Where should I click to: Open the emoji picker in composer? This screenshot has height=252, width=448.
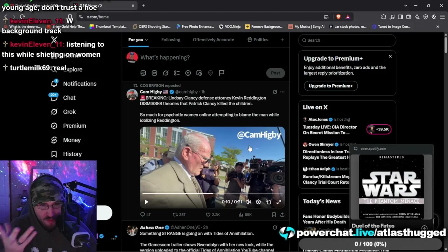click(x=188, y=73)
